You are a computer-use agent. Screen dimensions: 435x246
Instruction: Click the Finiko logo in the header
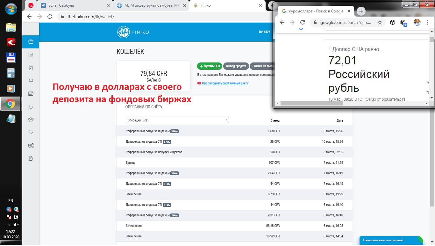133,32
